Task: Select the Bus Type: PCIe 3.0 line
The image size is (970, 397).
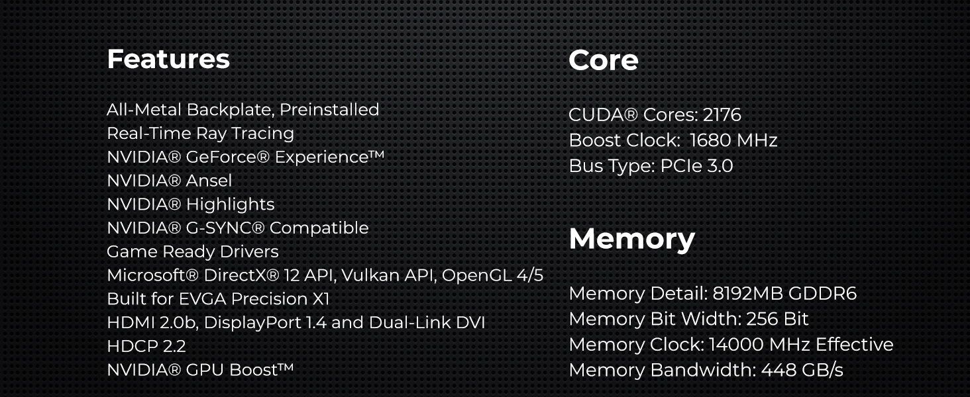Action: click(651, 165)
